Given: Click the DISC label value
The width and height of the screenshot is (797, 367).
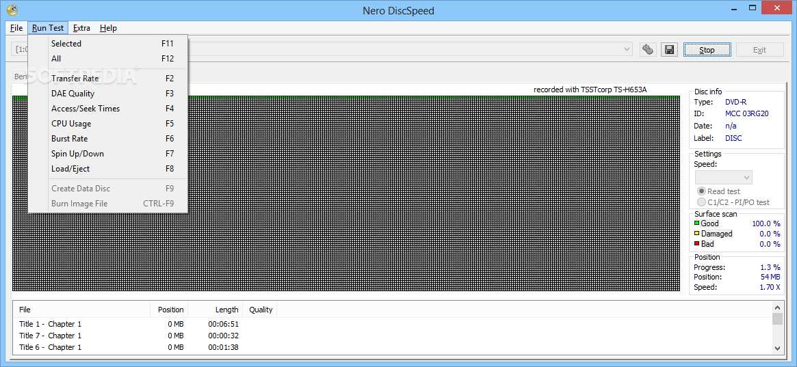Looking at the screenshot, I should (x=733, y=138).
